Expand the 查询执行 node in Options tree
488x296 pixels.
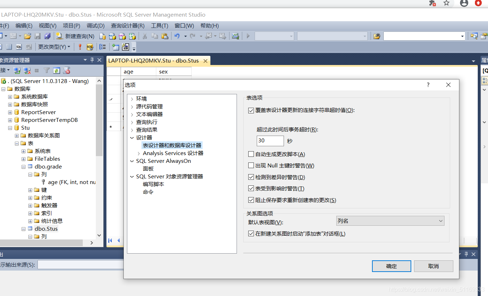(132, 122)
